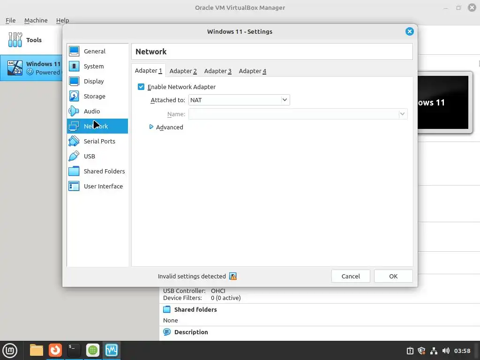
Task: Click the Shared folders section icon in details
Action: point(167,309)
